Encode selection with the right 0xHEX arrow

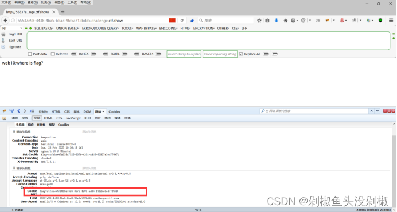(94, 54)
